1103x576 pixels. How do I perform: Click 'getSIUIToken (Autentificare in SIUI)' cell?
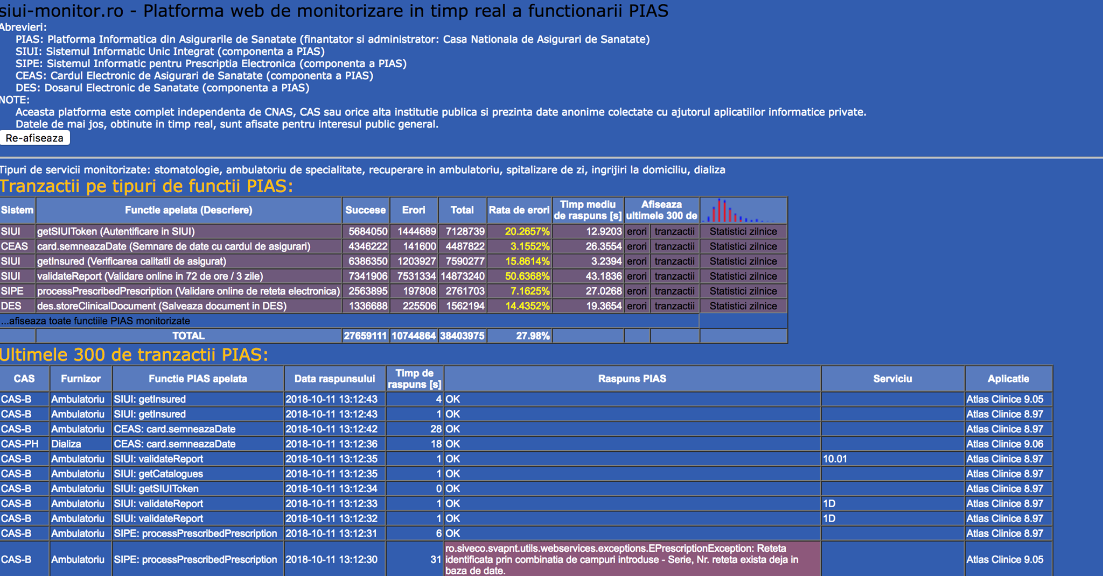(x=189, y=232)
